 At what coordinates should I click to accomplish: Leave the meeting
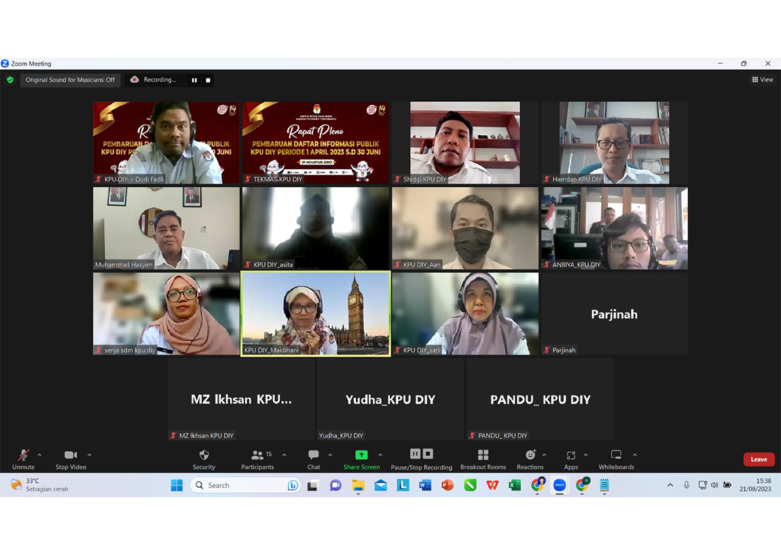tap(759, 459)
